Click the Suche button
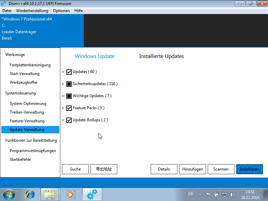 pyautogui.click(x=75, y=169)
